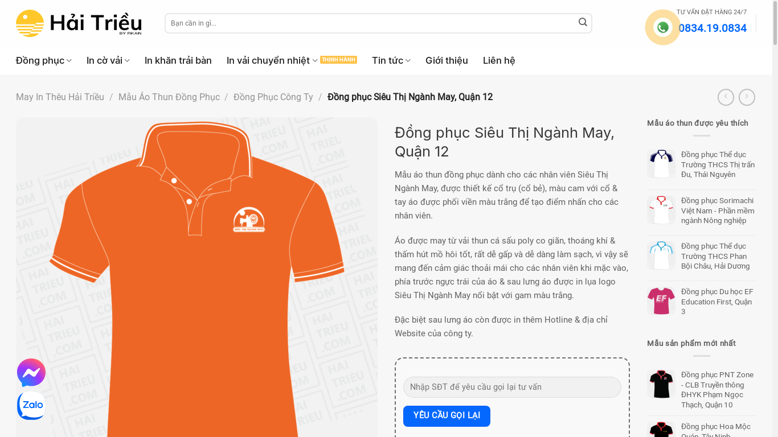This screenshot has width=778, height=437.
Task: Open thumbnail of THCS Phan Bội Châu shirt
Action: (661, 255)
